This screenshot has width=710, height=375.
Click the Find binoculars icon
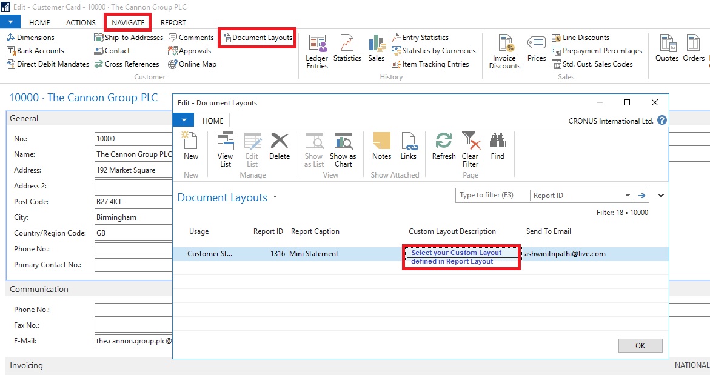(498, 146)
